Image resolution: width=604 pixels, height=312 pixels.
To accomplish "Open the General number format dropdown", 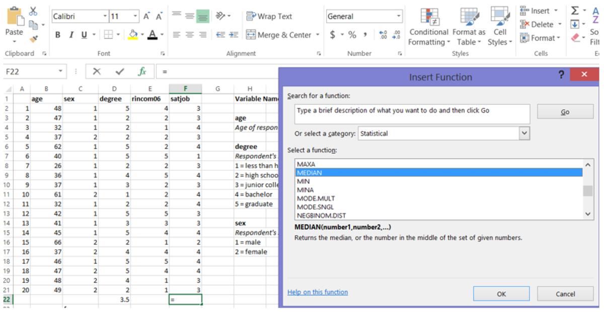I will point(399,16).
